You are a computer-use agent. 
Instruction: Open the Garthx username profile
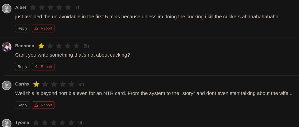pyautogui.click(x=22, y=84)
